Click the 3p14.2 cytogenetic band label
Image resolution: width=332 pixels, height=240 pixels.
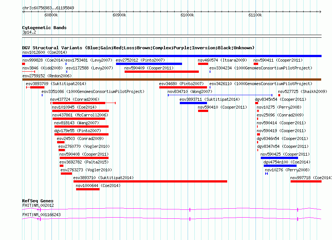[x=29, y=32]
